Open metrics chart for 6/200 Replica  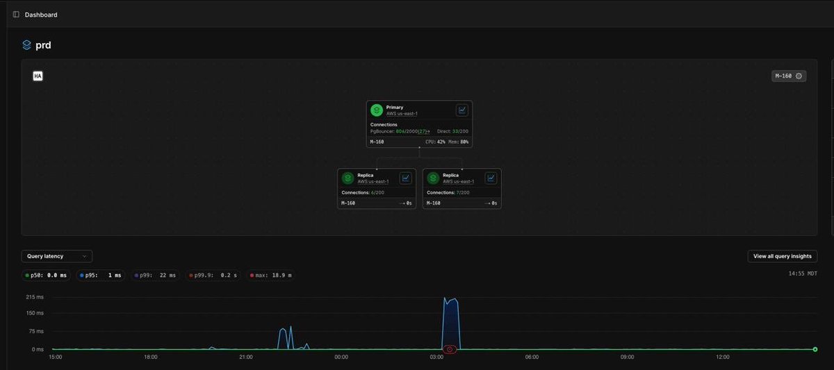pyautogui.click(x=406, y=178)
